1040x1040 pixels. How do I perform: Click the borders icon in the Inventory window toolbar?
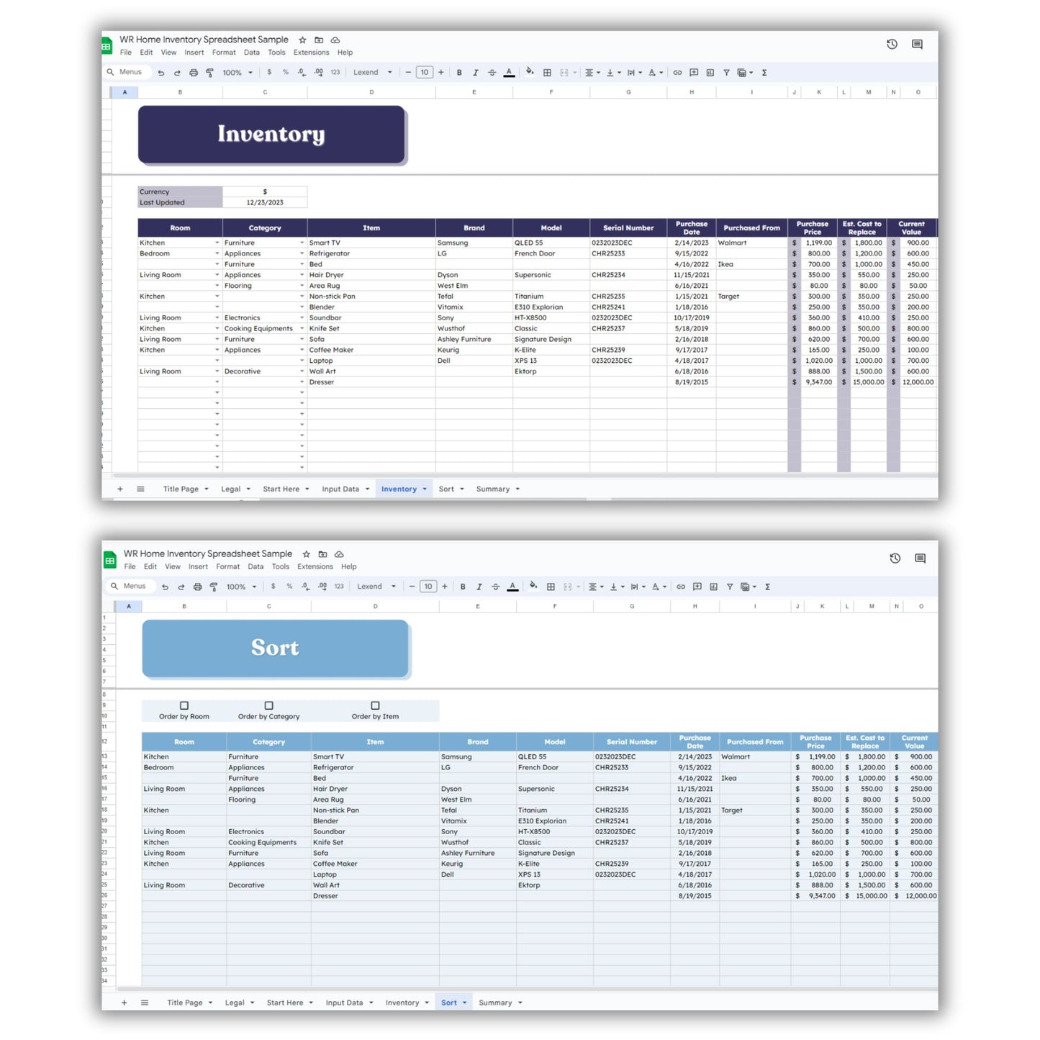click(547, 73)
